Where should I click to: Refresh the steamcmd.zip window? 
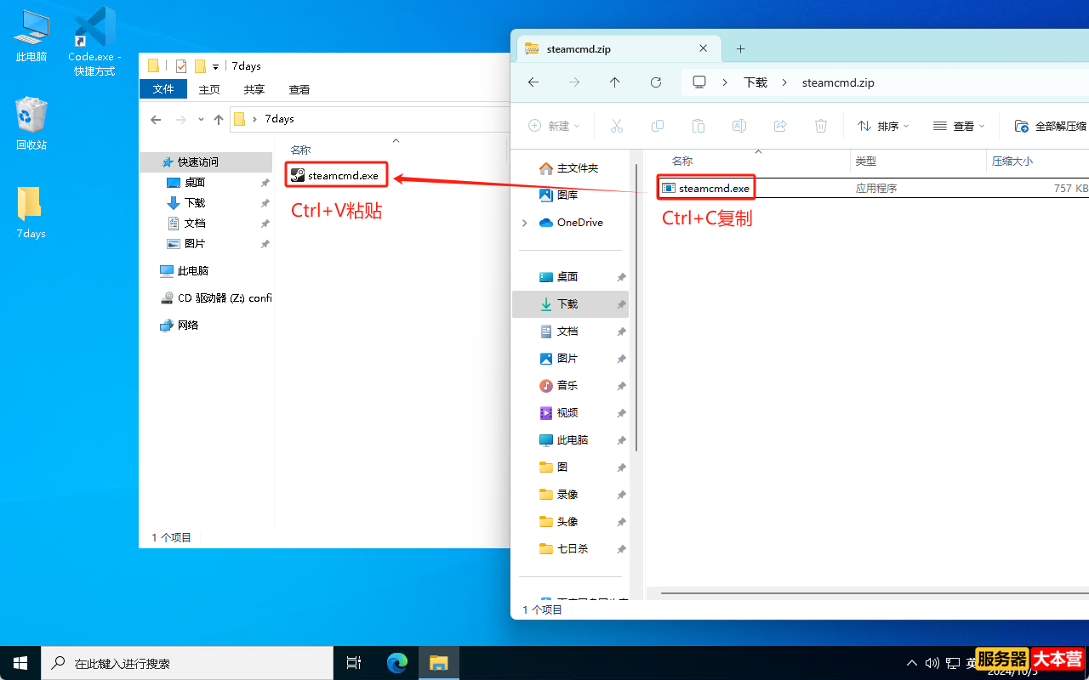(656, 82)
